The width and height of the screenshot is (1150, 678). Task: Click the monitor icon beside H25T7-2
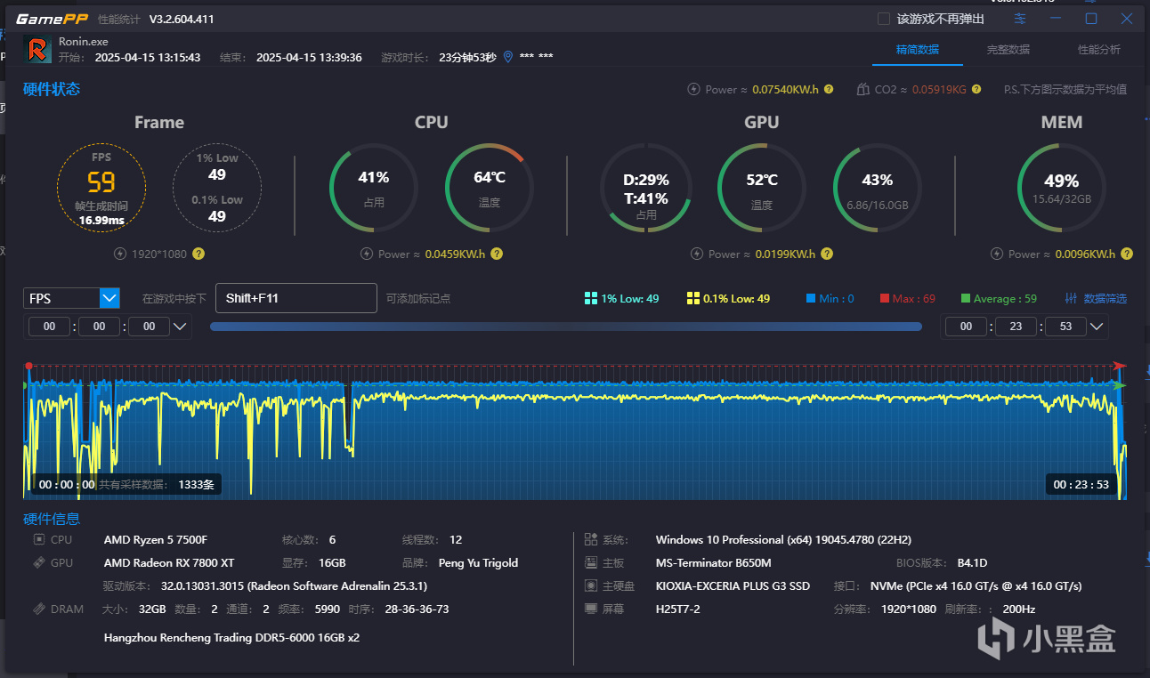[x=591, y=609]
